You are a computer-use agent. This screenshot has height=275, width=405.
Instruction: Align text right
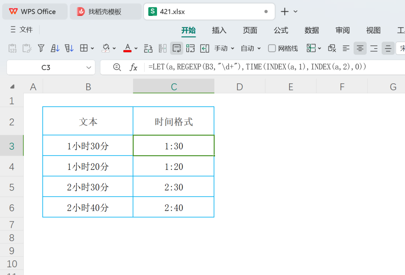pyautogui.click(x=374, y=48)
